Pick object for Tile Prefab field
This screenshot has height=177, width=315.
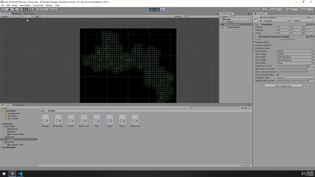[313, 57]
